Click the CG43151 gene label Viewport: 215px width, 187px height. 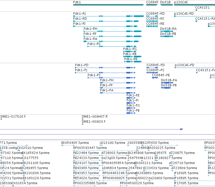(x=202, y=7)
